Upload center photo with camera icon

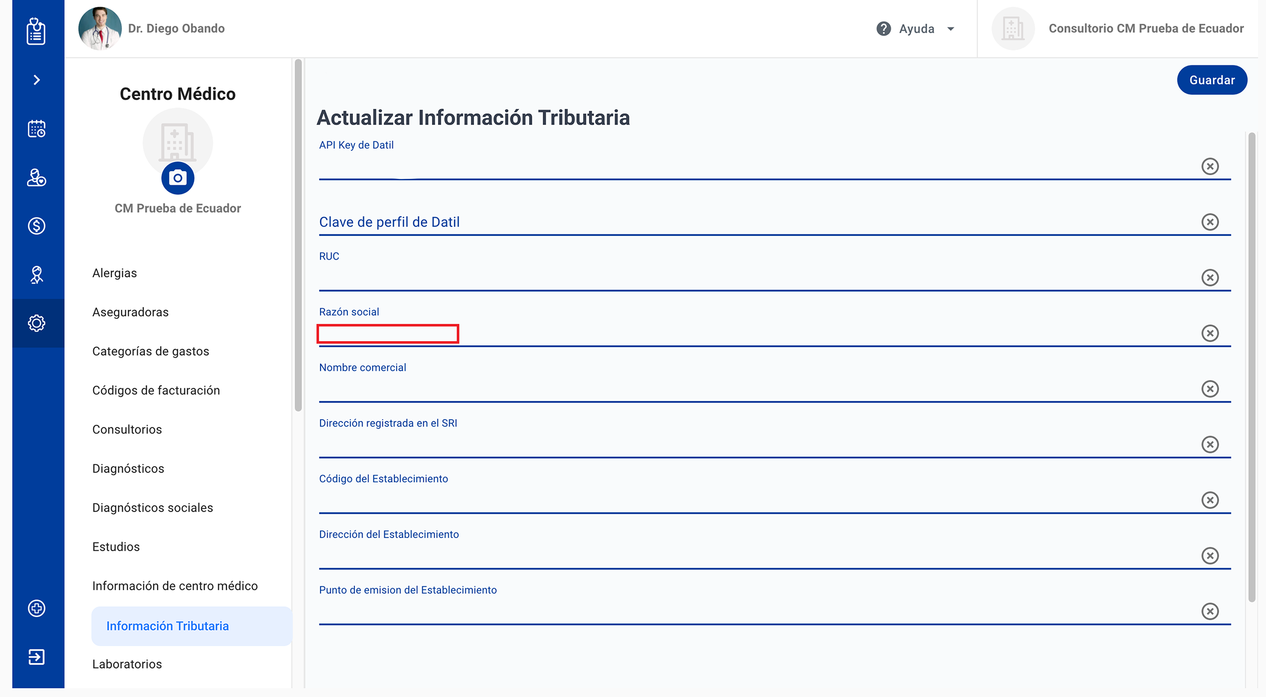[178, 178]
